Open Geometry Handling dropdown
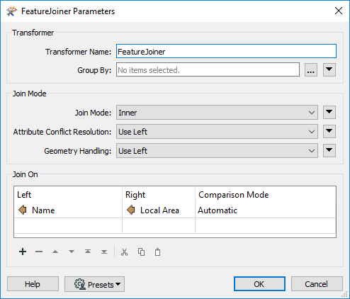Image resolution: width=350 pixels, height=299 pixels. pos(217,151)
